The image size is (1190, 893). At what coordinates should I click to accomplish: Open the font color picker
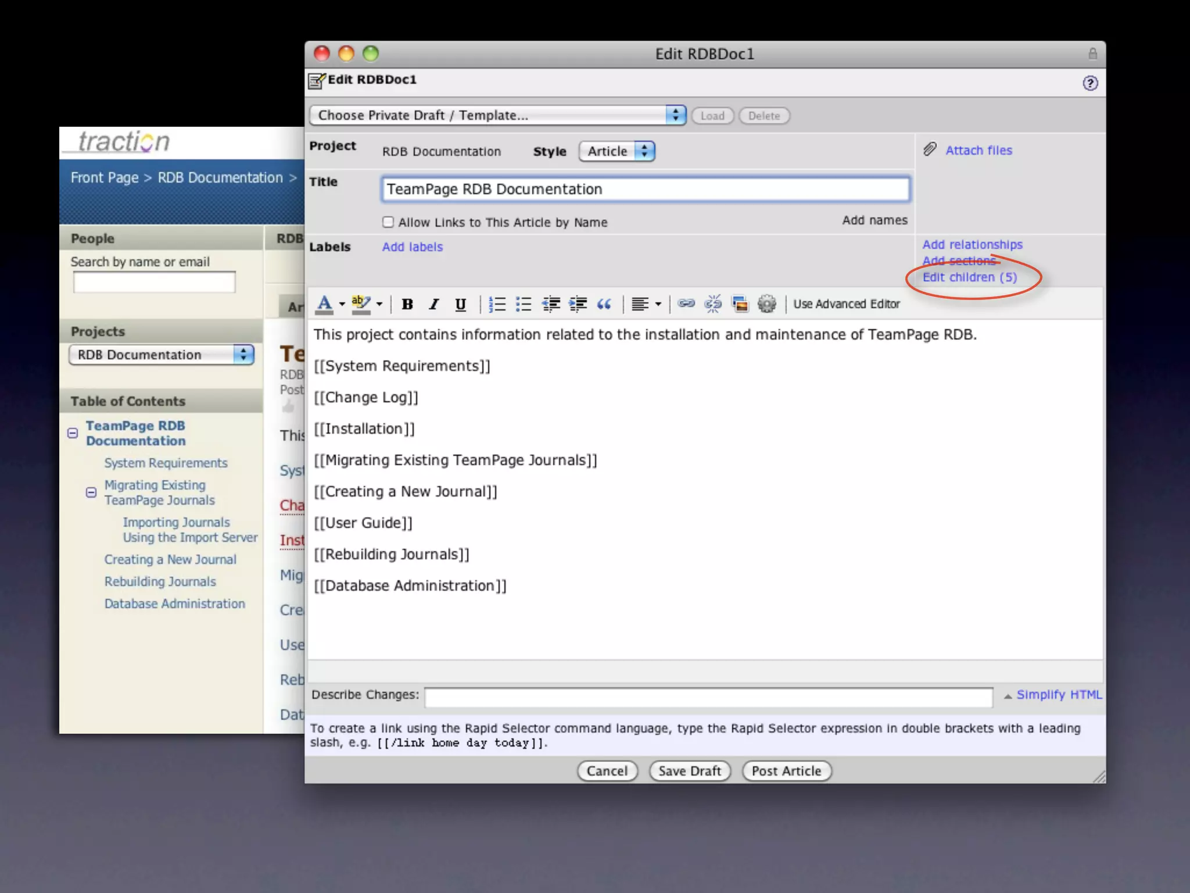point(342,304)
